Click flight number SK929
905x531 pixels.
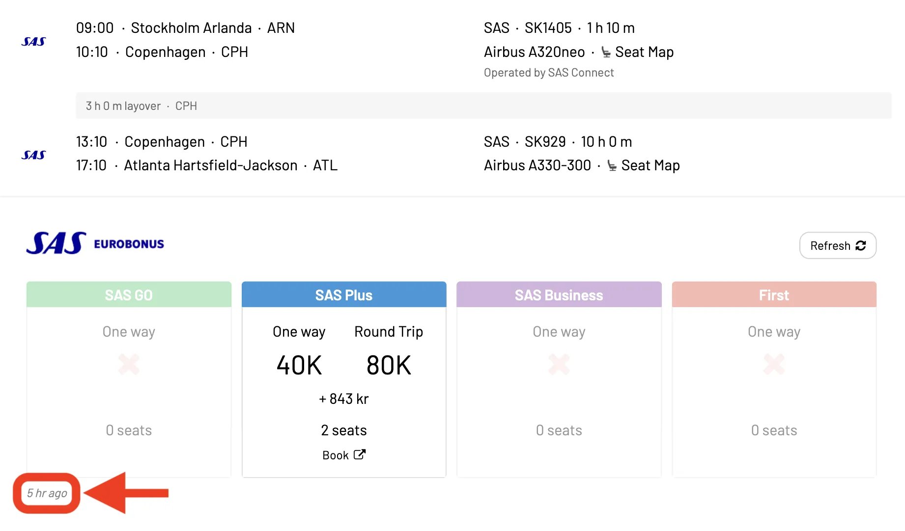click(x=545, y=142)
